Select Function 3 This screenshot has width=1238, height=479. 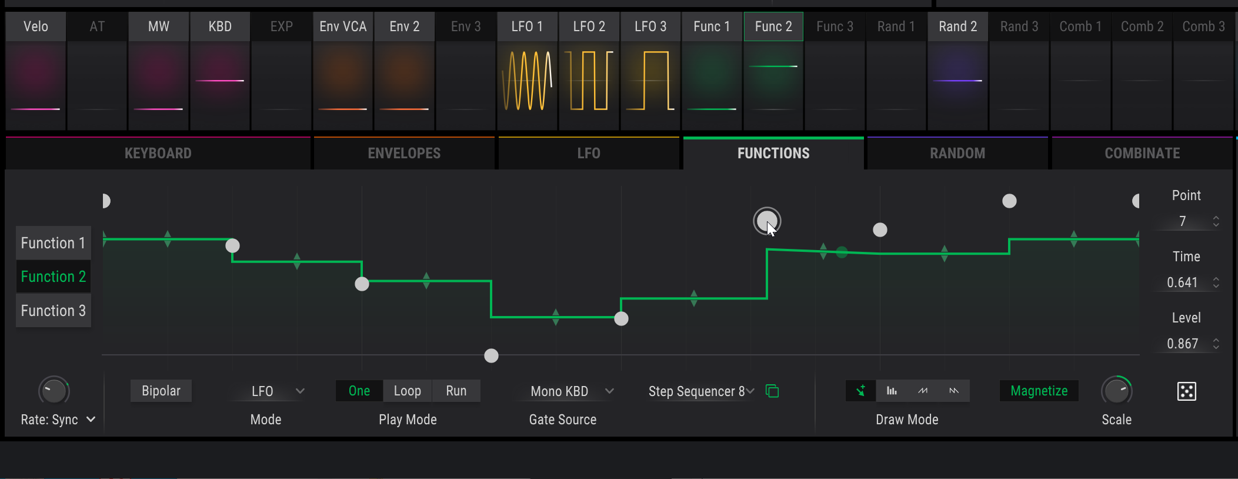click(54, 310)
